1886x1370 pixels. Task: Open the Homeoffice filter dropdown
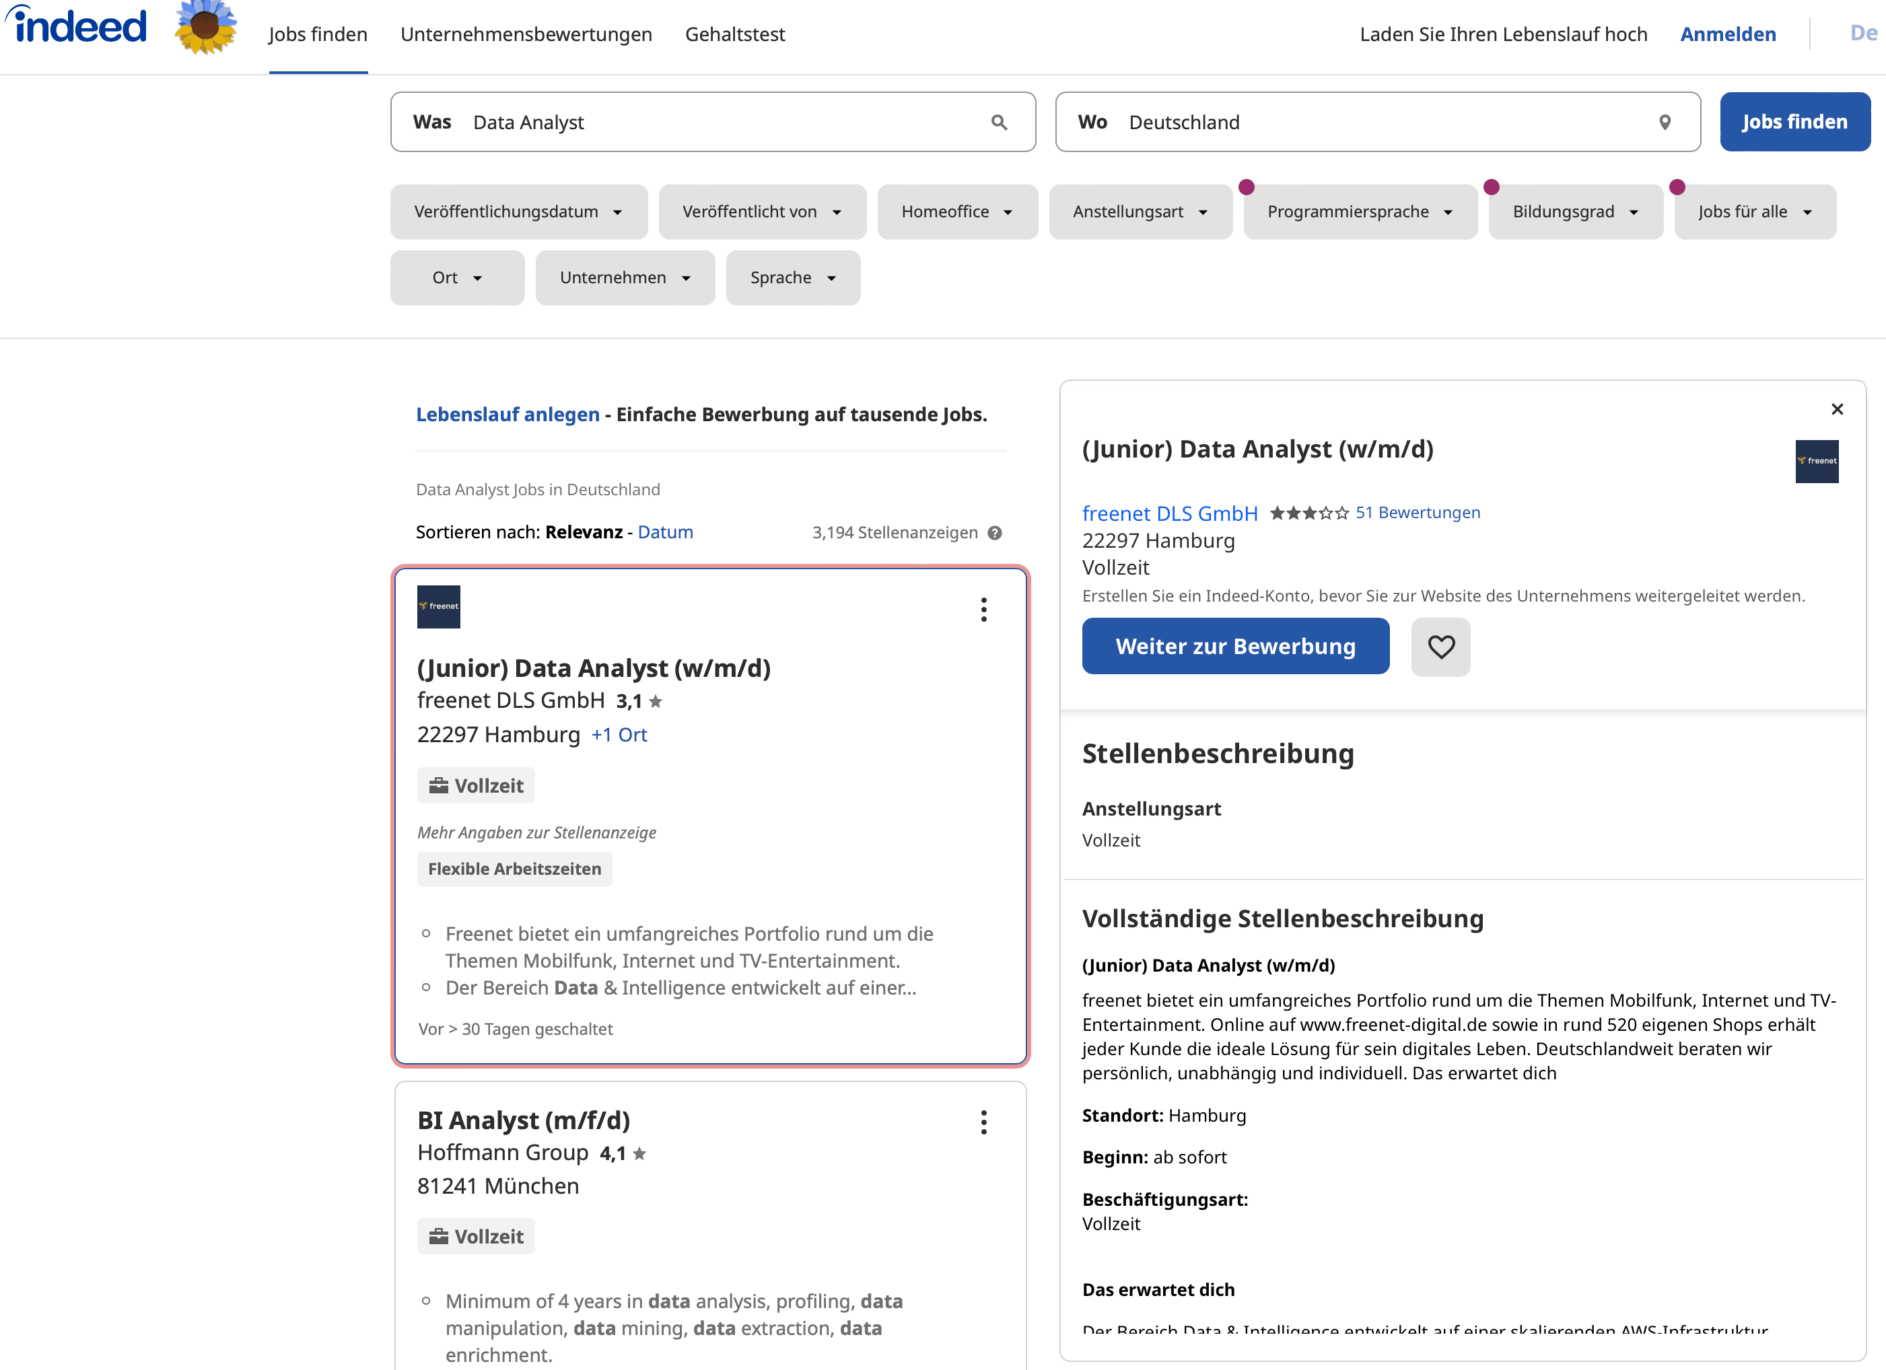tap(956, 212)
